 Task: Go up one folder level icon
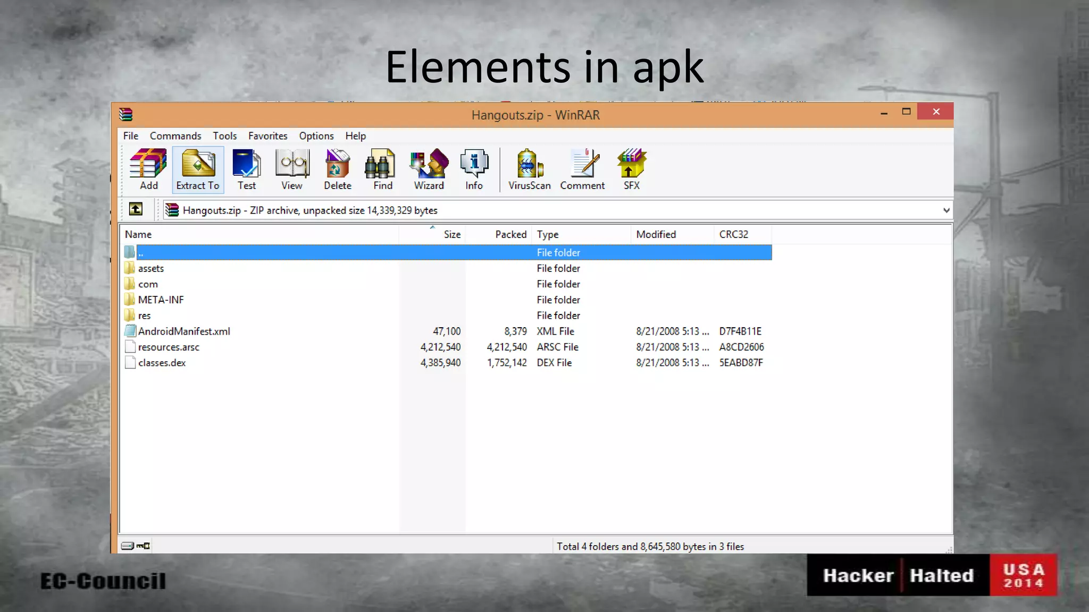click(x=136, y=209)
